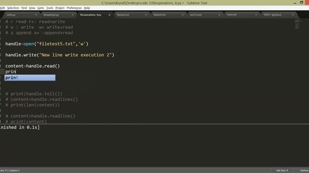Switch to the test15.xml tab
309x173 pixels.
[x=196, y=15]
